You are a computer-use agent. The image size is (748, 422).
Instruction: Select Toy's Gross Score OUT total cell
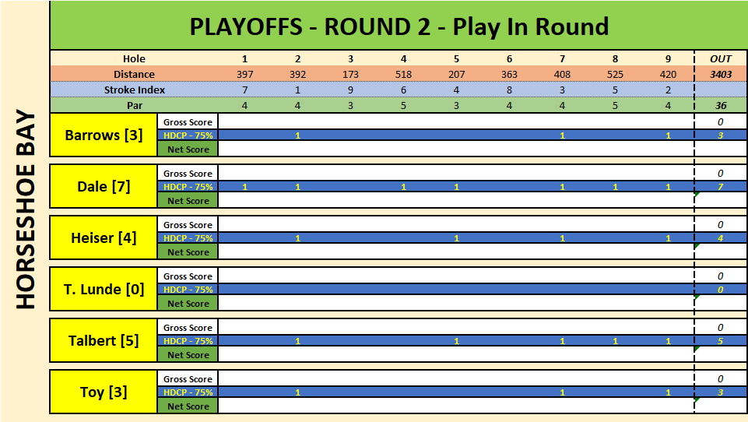pos(720,379)
